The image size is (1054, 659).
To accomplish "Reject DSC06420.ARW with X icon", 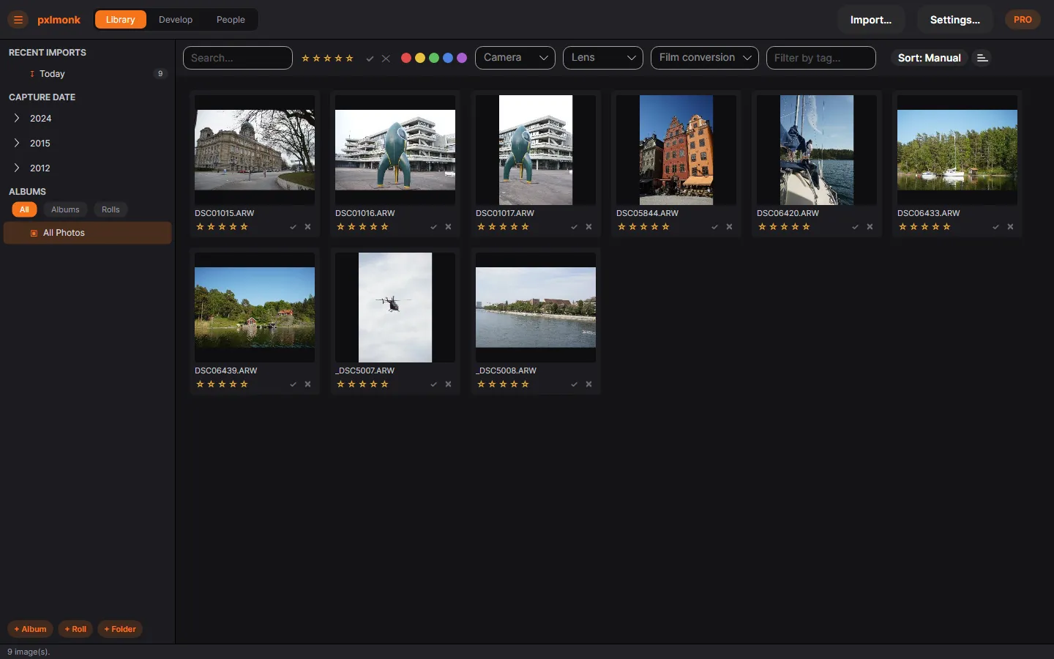I will coord(870,227).
